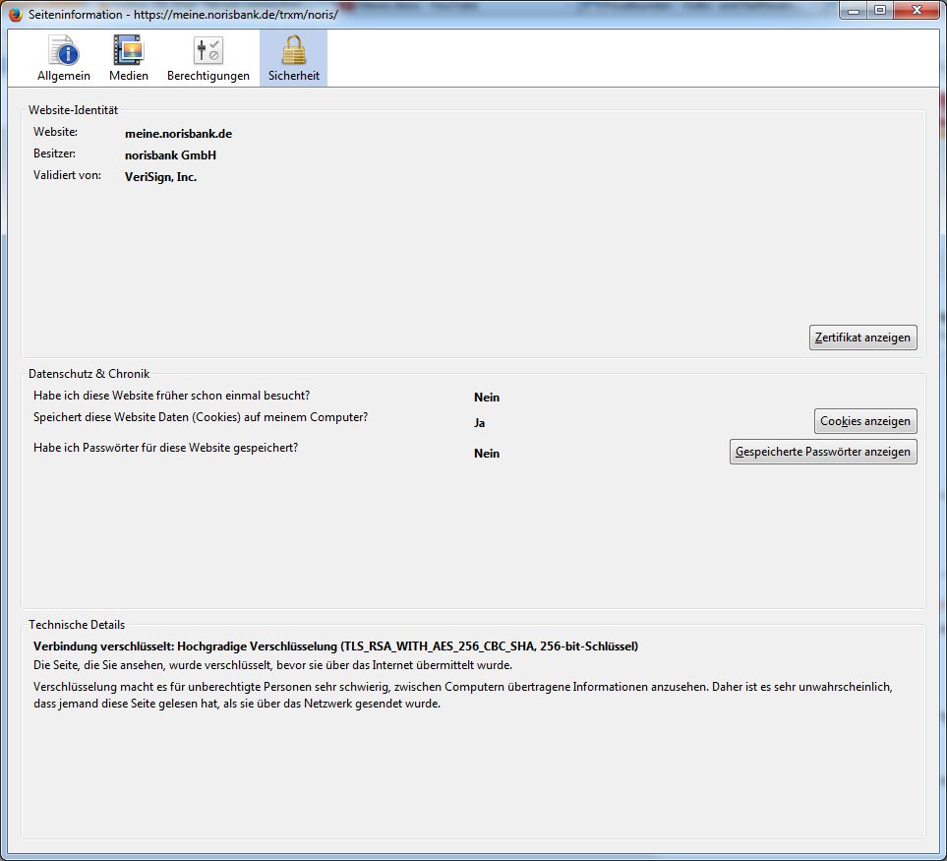Open the Berechtigungen permissions icon
The width and height of the screenshot is (947, 861).
coord(208,59)
